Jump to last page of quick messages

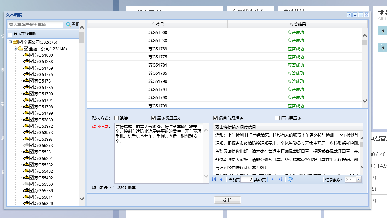pos(280,179)
